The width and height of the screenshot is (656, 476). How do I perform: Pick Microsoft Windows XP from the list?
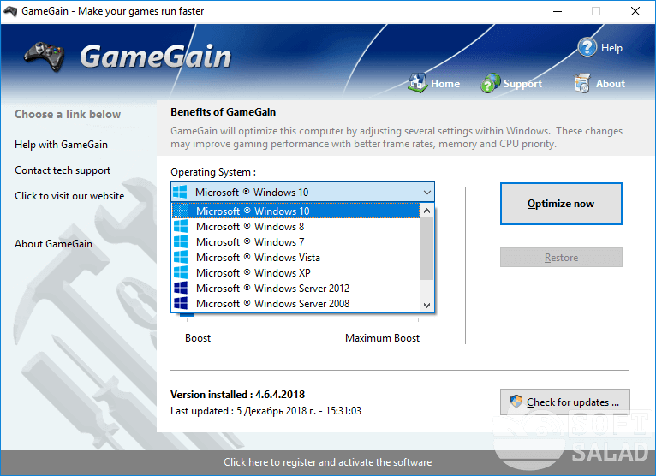coord(295,273)
